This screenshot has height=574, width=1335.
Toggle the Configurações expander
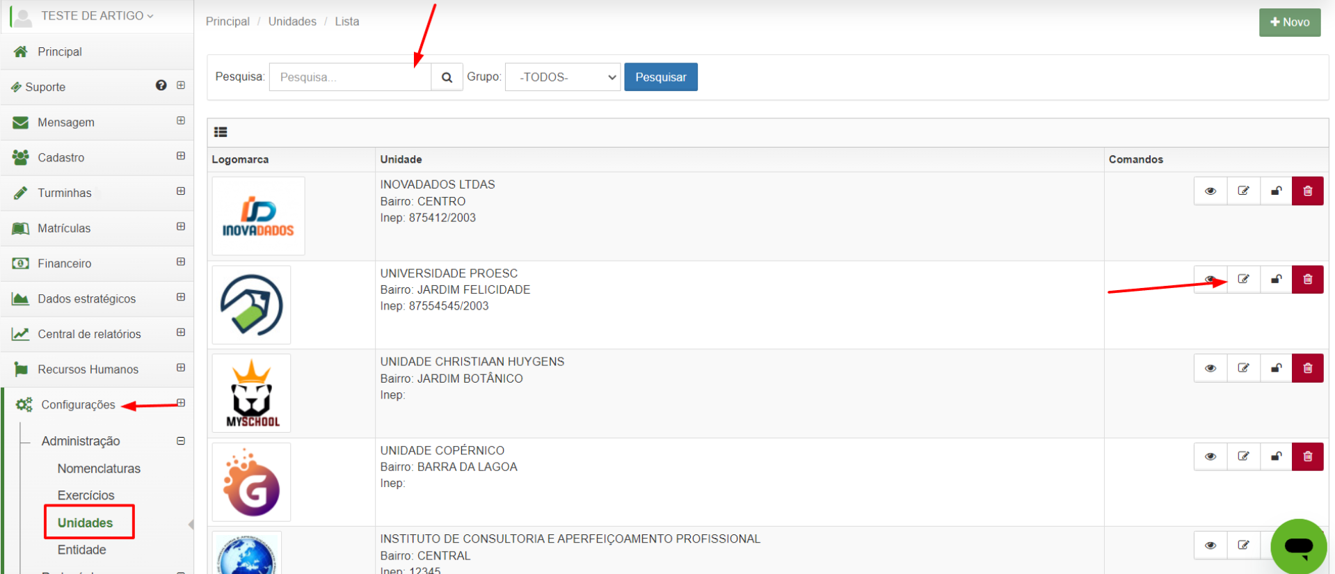pos(181,403)
